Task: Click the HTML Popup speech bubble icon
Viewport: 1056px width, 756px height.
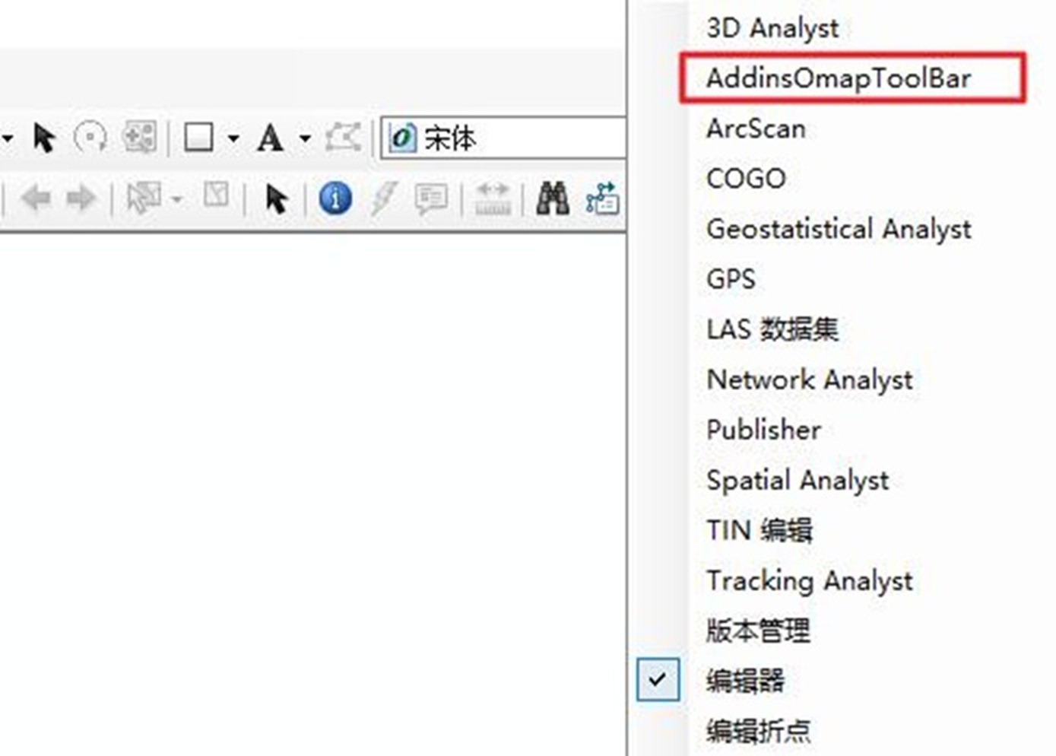Action: pos(431,199)
